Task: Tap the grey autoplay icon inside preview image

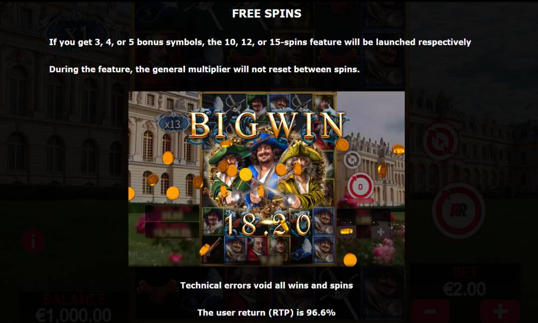Action: [x=352, y=160]
